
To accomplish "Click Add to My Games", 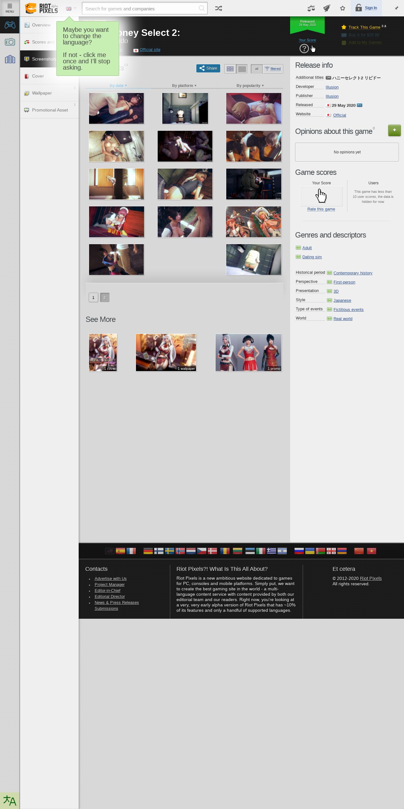I will tap(365, 43).
